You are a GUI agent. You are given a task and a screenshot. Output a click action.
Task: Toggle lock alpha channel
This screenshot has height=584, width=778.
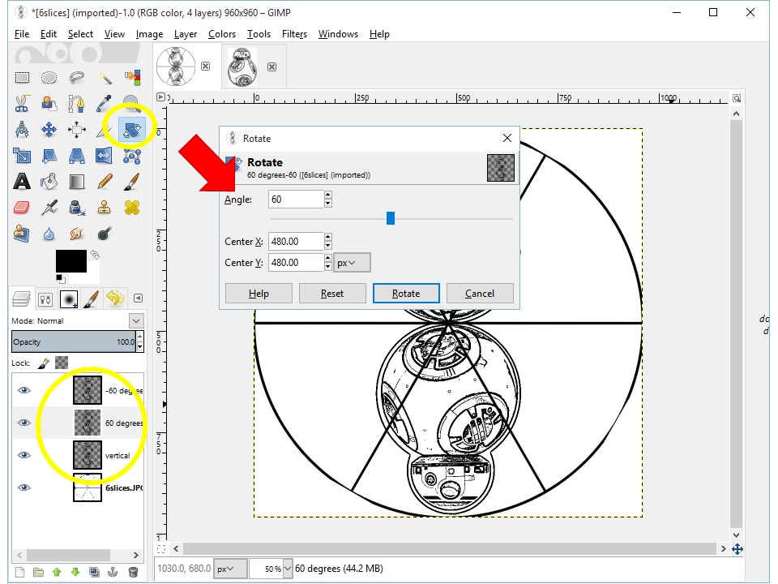click(x=62, y=363)
